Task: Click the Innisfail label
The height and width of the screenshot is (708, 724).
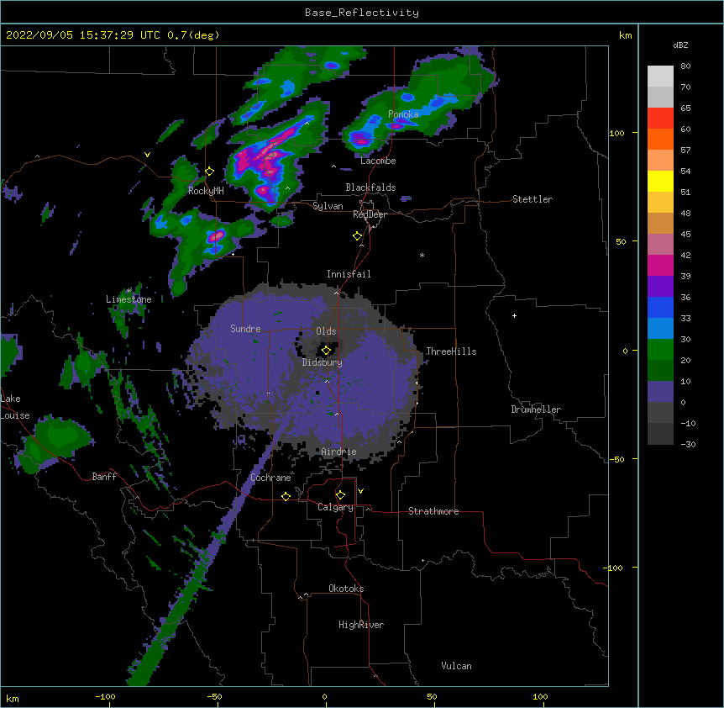Action: pyautogui.click(x=349, y=274)
